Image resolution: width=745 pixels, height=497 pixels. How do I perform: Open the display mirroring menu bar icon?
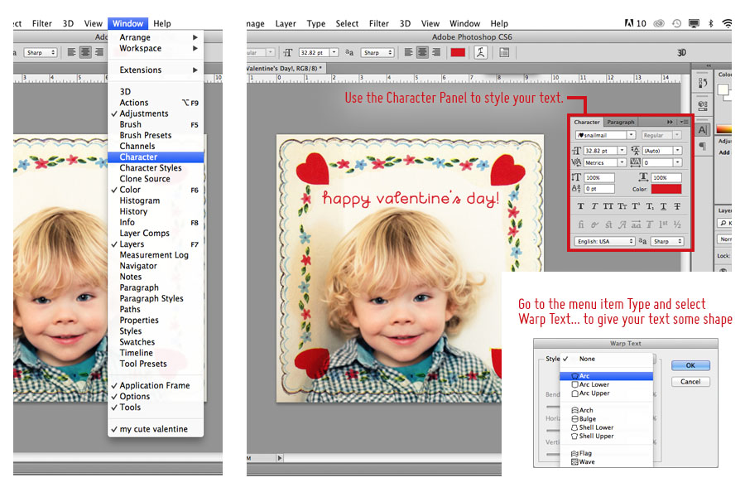coord(695,23)
